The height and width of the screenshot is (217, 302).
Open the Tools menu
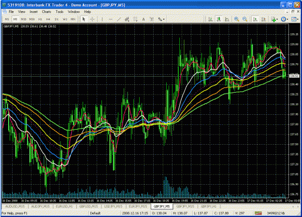point(59,12)
